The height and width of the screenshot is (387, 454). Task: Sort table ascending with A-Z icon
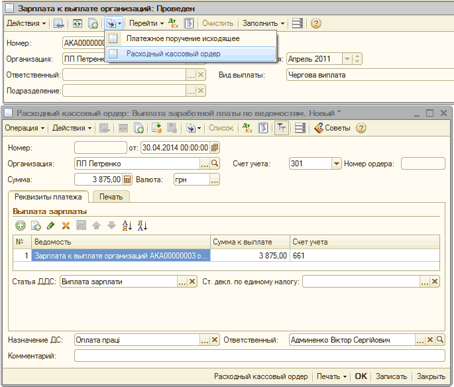pos(127,226)
